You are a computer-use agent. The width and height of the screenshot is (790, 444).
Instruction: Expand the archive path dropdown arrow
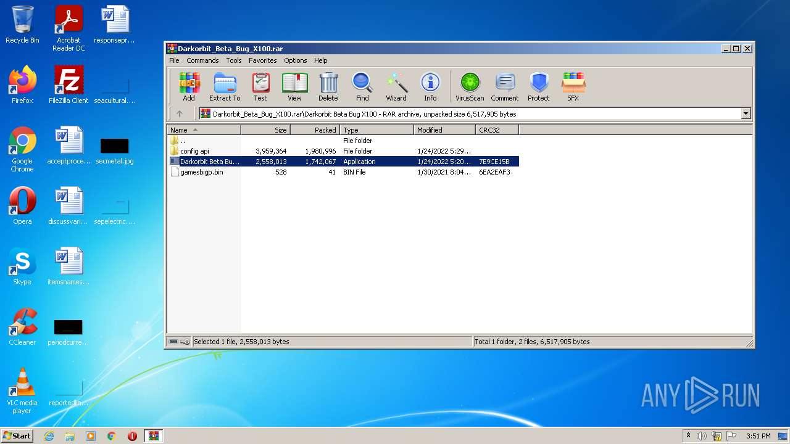(746, 113)
